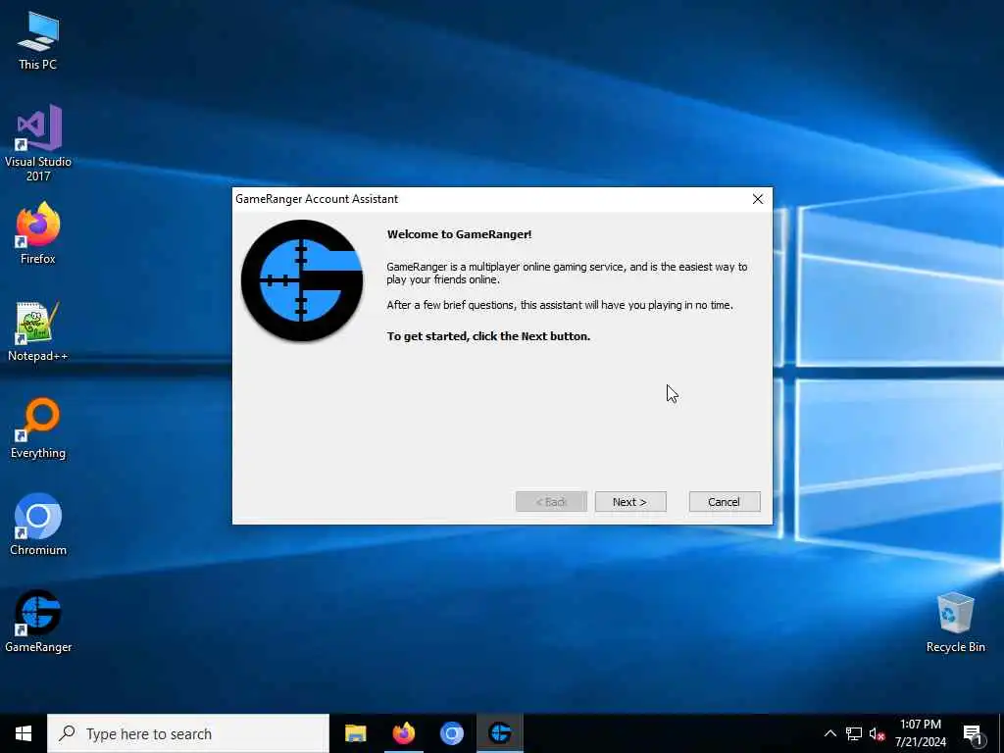Open File Explorer from the taskbar
This screenshot has height=753, width=1004.
click(x=355, y=733)
